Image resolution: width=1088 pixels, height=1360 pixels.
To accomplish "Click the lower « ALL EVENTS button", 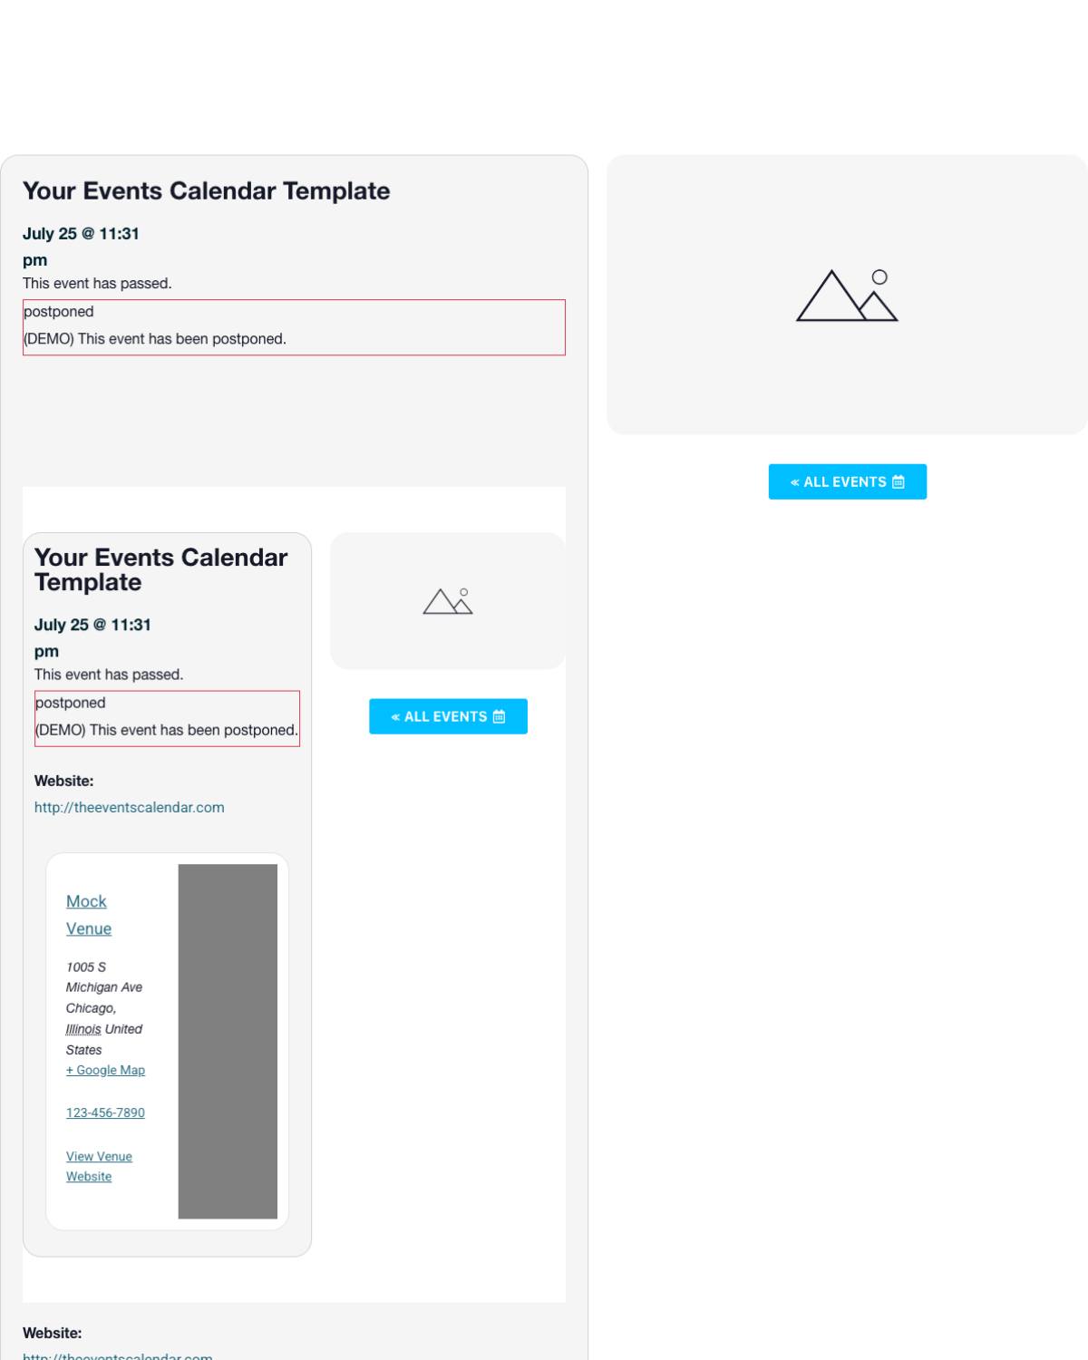I will 448,716.
